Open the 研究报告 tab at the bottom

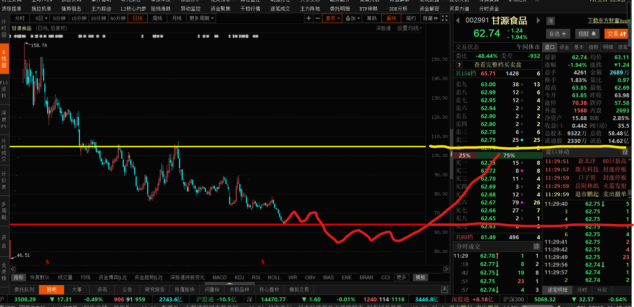tap(155, 290)
